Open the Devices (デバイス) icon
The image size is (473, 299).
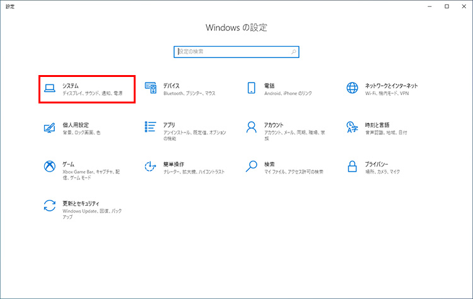[151, 88]
